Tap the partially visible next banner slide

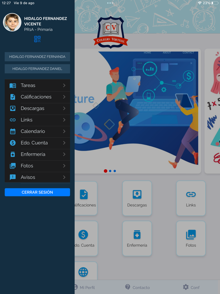click(x=212, y=111)
